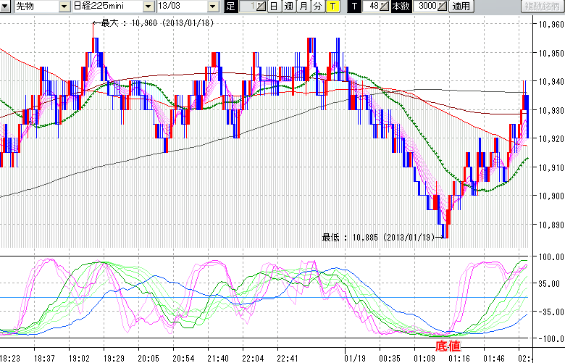Click the black T label icon
Screen dimensions: 565x363
coord(354,7)
